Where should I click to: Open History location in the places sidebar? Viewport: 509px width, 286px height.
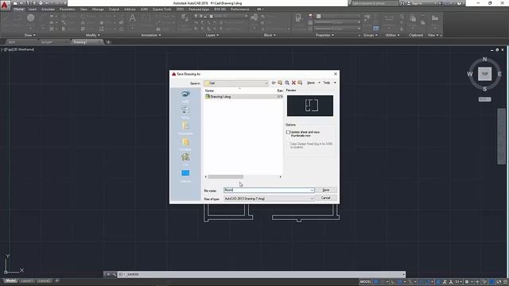pyautogui.click(x=185, y=112)
